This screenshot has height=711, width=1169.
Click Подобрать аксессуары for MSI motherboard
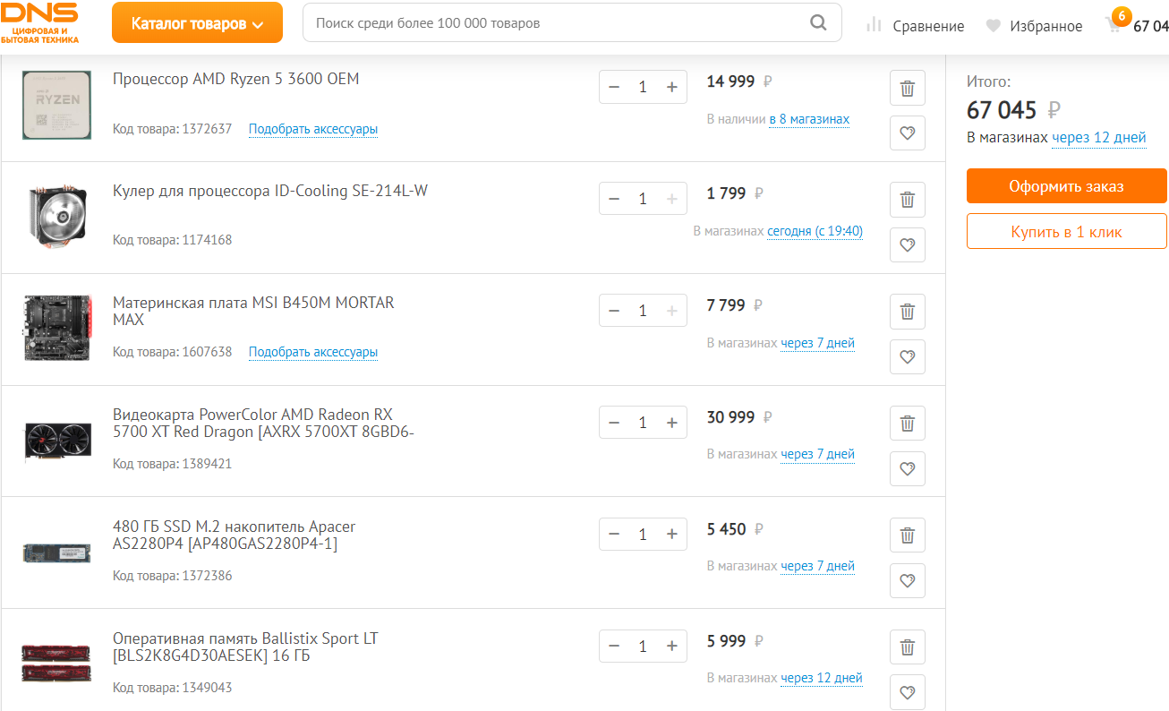pyautogui.click(x=313, y=352)
